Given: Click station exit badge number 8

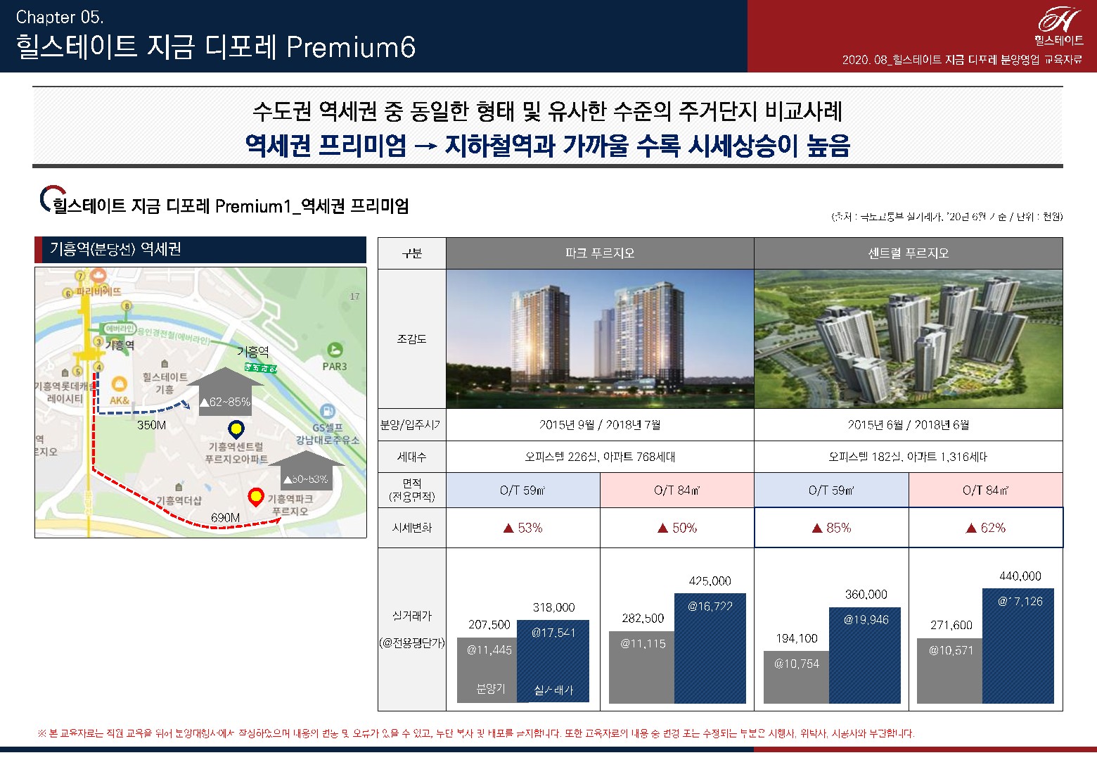Looking at the screenshot, I should [x=127, y=305].
